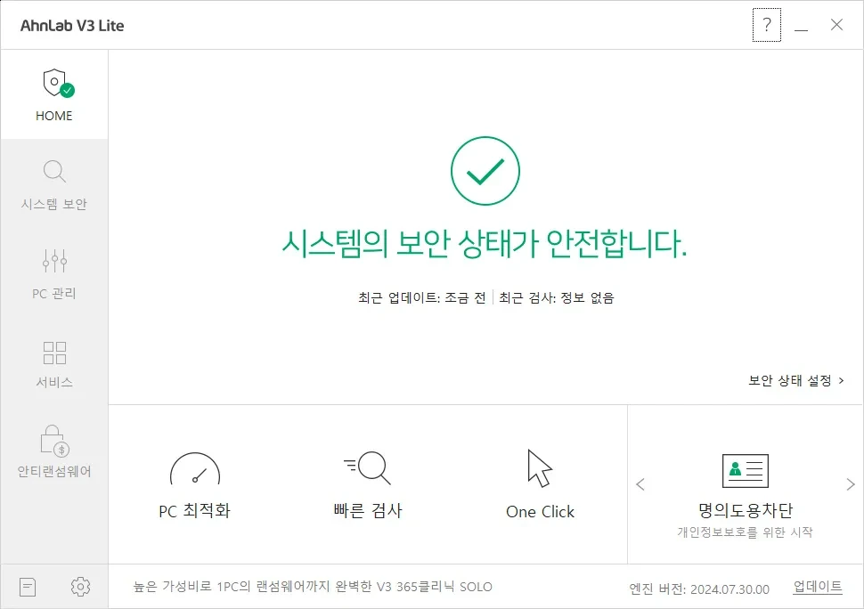This screenshot has width=864, height=609.
Task: Click the green security status checkmark
Action: [x=485, y=171]
